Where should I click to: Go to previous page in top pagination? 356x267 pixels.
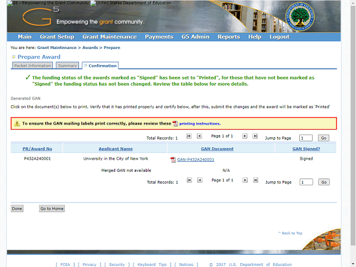pyautogui.click(x=199, y=136)
